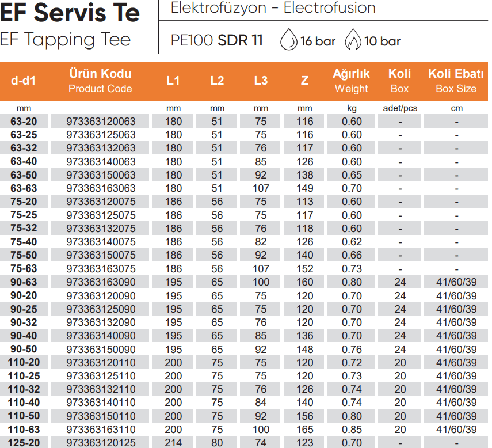Select product code 973363150090

[x=101, y=350]
